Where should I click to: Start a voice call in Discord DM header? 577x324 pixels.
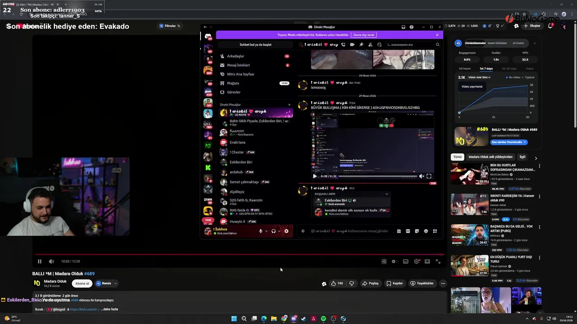point(343,45)
